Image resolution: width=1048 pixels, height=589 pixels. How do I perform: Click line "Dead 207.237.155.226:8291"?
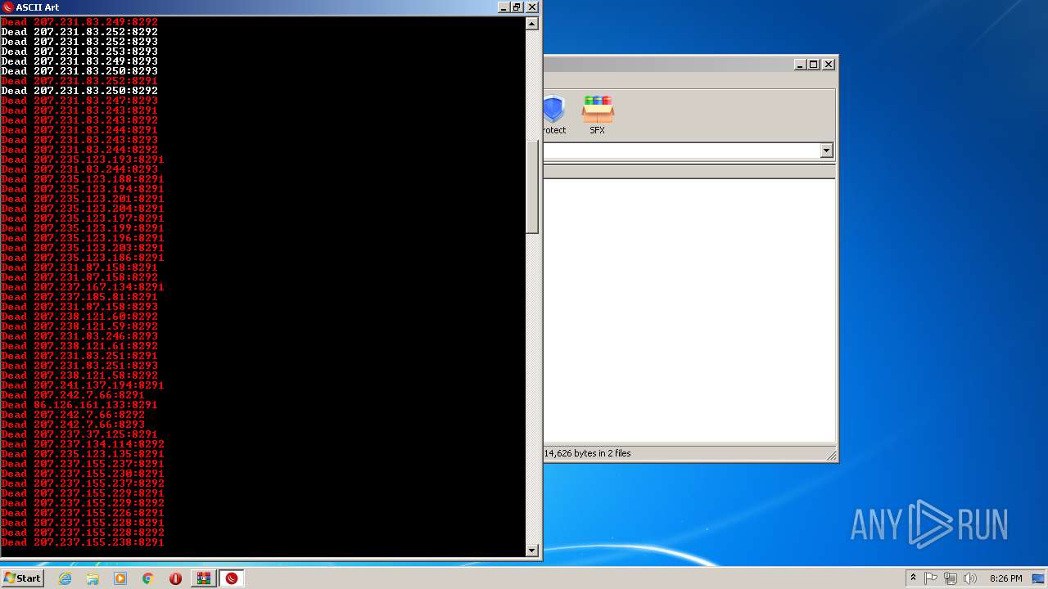(x=83, y=513)
